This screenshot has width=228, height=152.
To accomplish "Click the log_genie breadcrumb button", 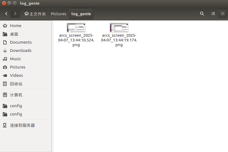I will 81,14.
